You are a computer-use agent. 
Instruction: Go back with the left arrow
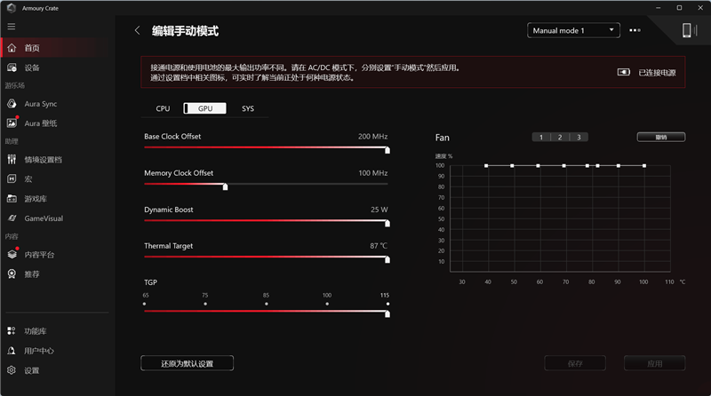coord(138,30)
